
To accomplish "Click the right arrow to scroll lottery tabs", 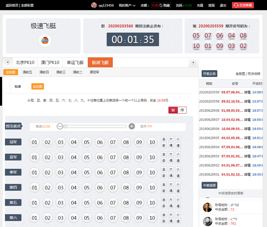I will click(193, 63).
